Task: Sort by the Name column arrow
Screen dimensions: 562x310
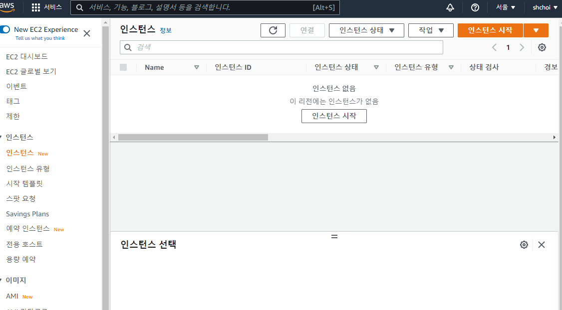Action: click(x=197, y=67)
